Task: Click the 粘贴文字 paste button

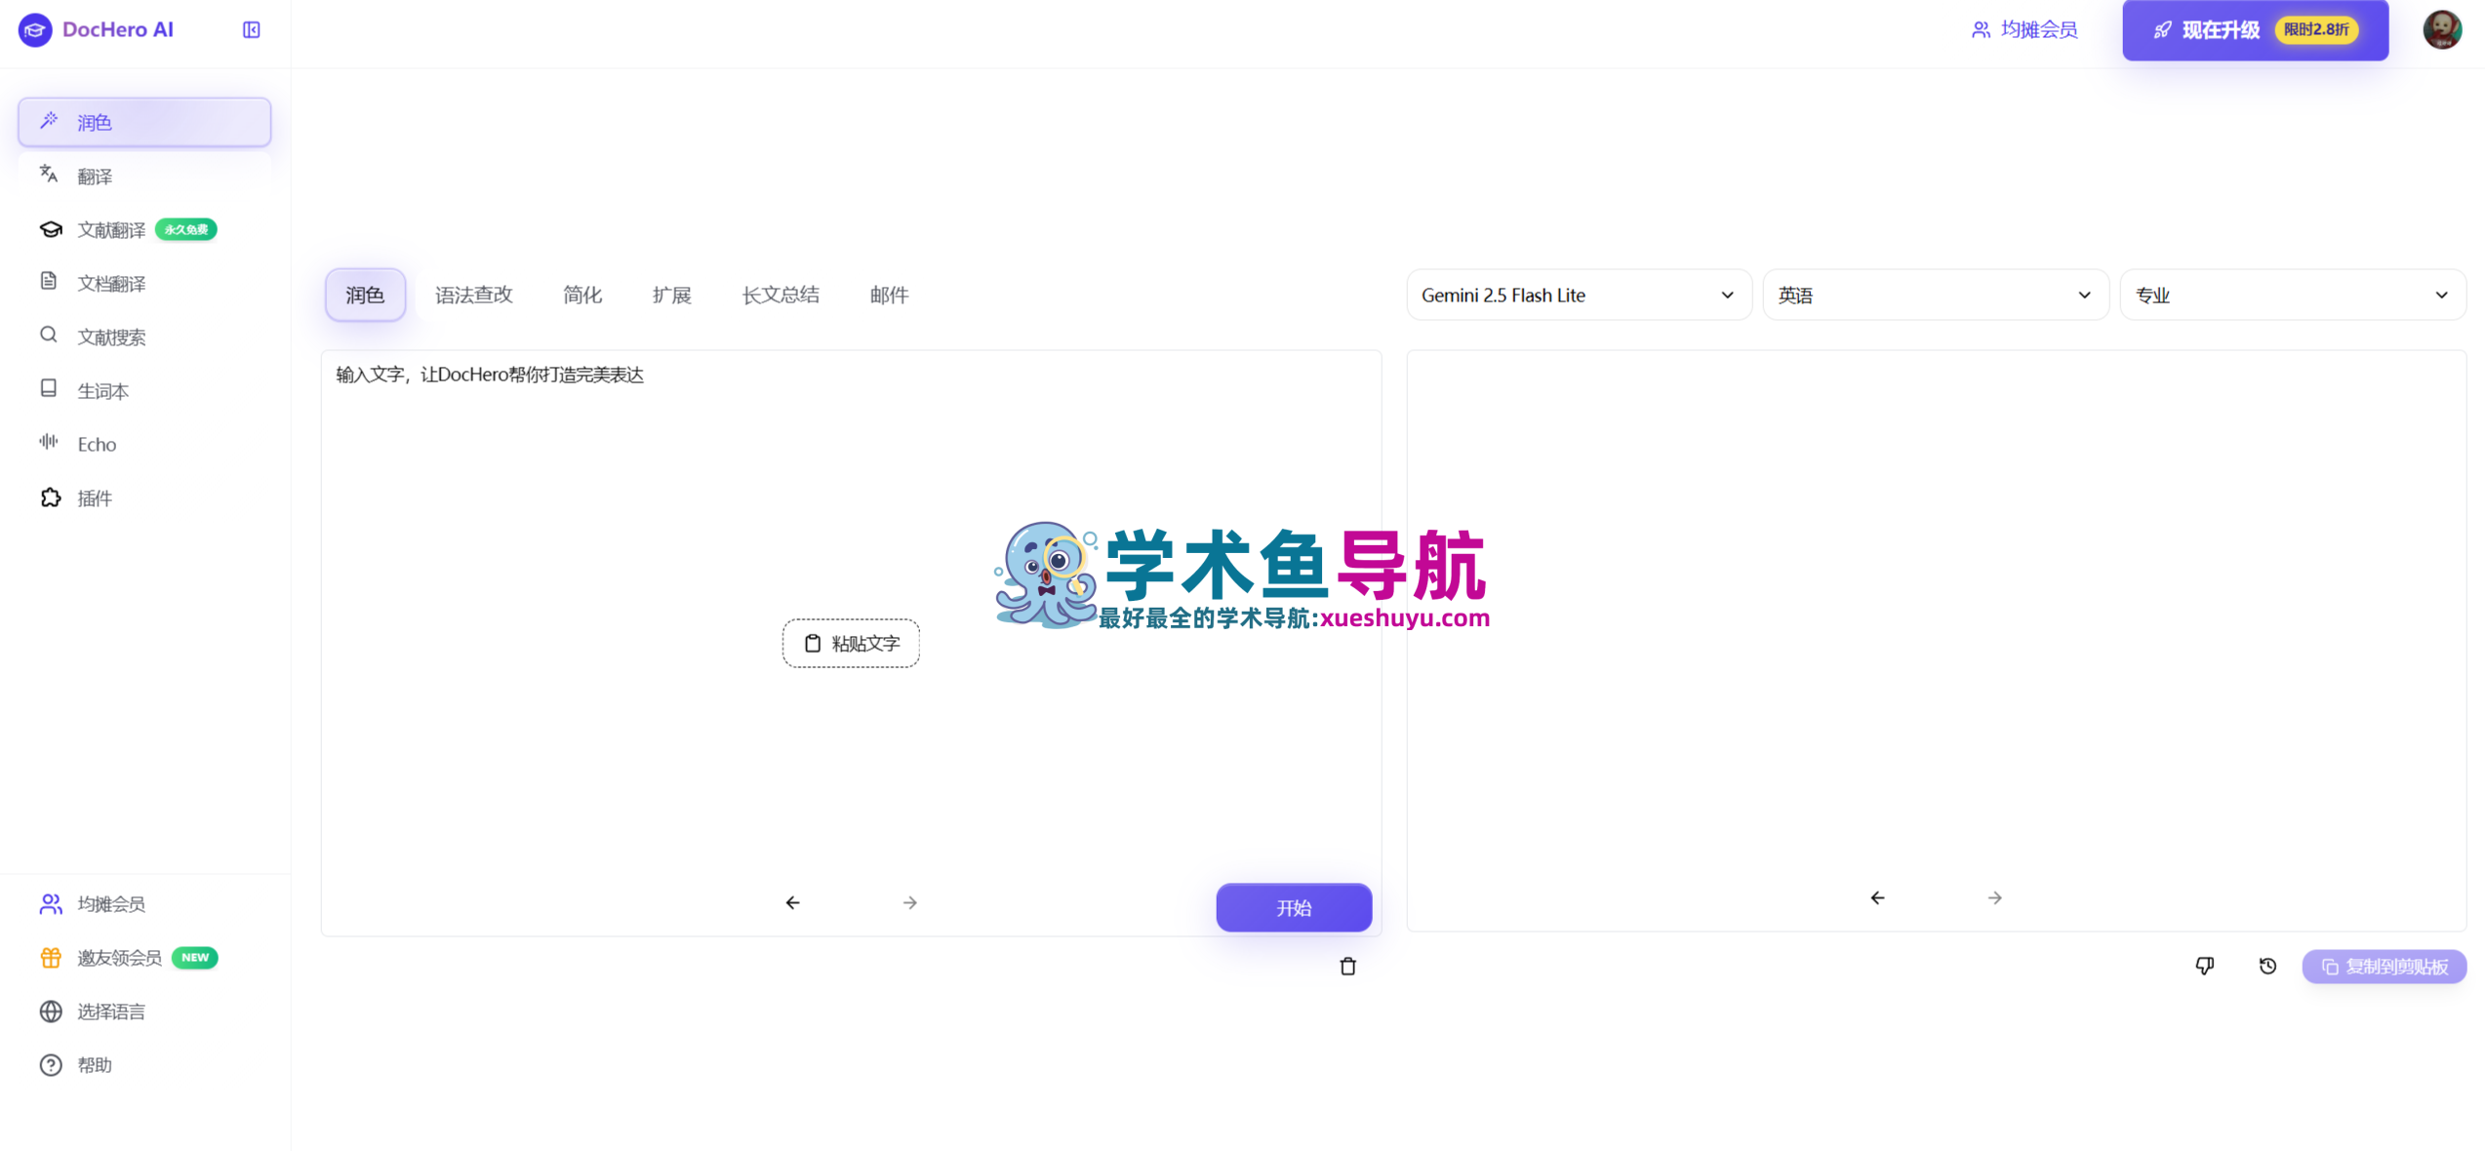Action: pyautogui.click(x=851, y=643)
